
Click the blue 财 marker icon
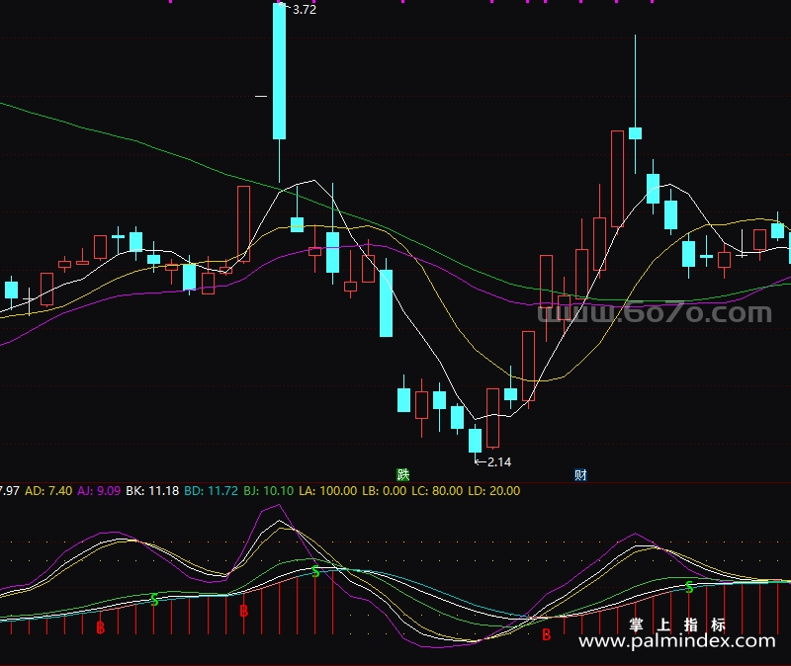pos(580,474)
